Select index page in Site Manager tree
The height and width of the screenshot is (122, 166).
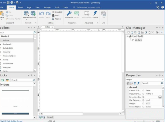138,40
